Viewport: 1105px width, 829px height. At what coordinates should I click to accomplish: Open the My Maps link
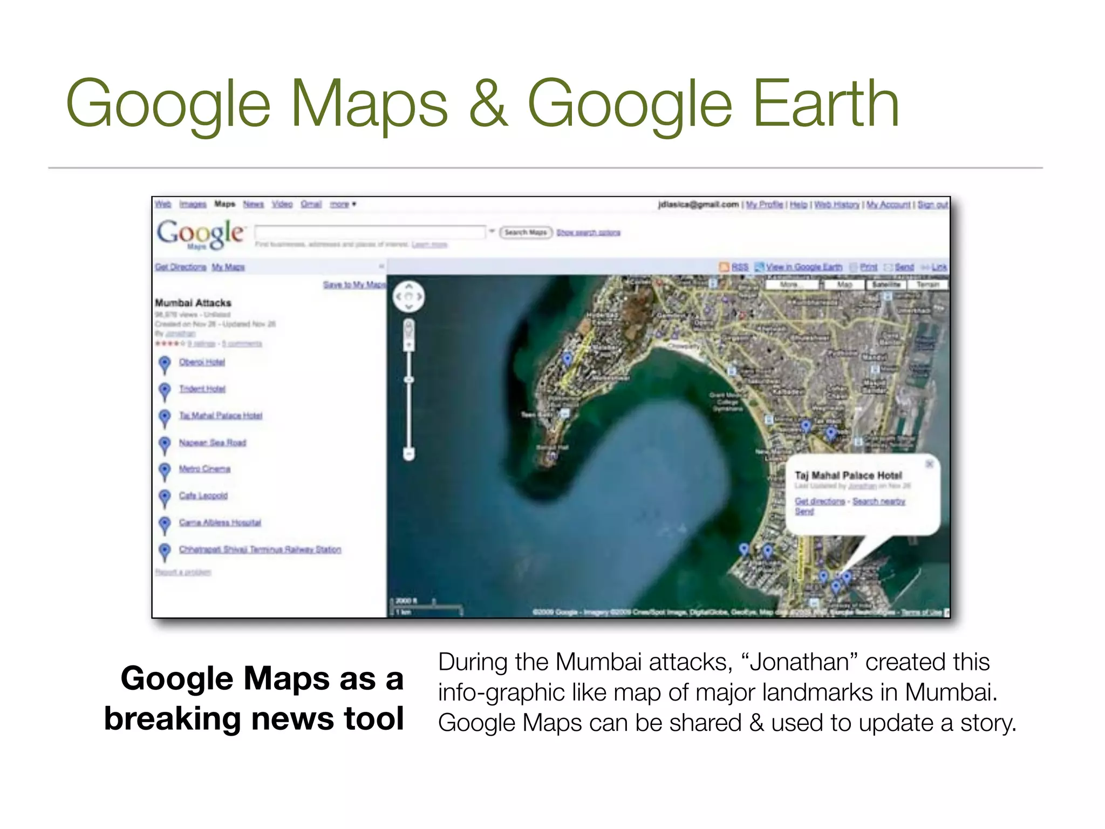pos(228,267)
